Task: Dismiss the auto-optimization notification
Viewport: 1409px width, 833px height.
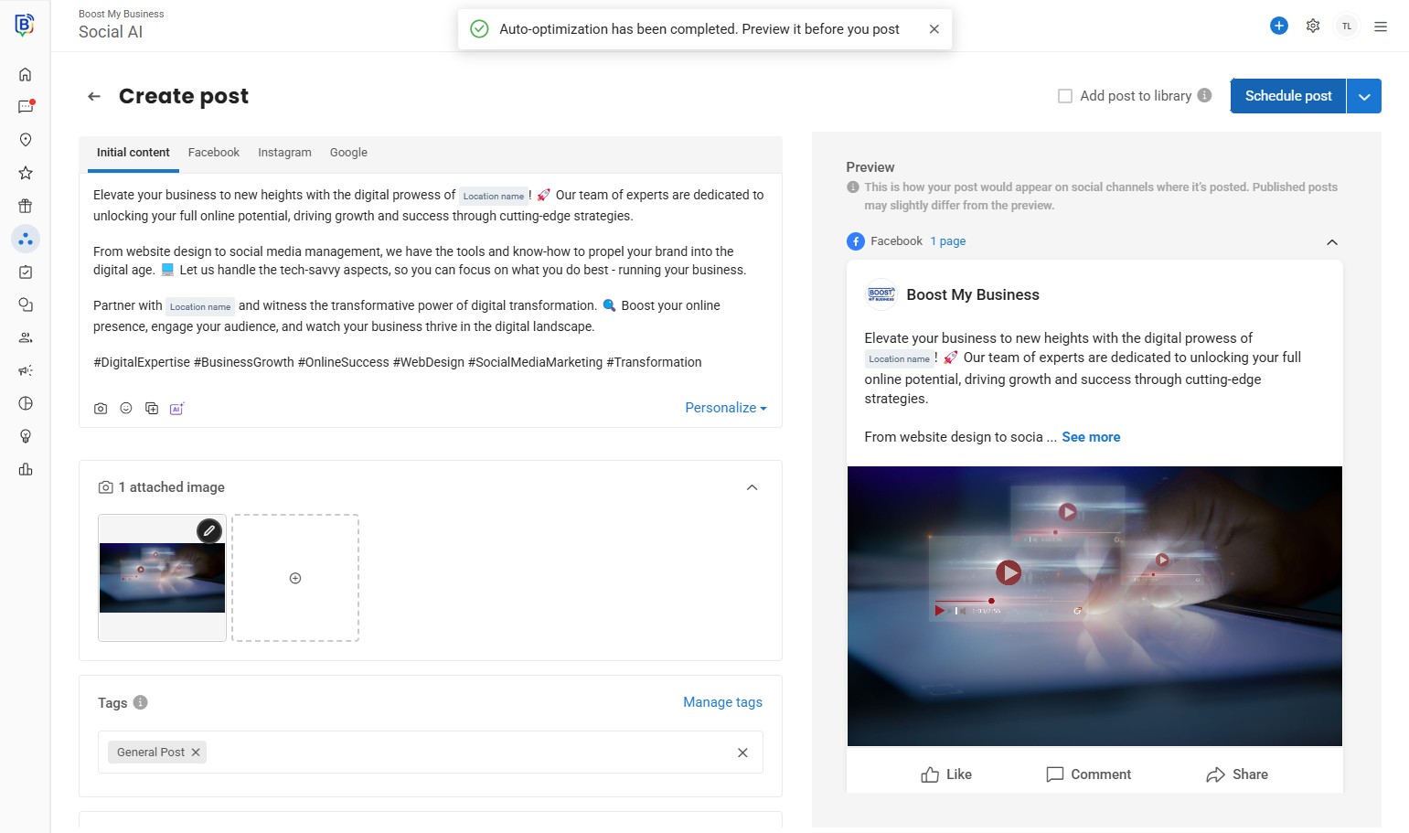Action: (x=934, y=29)
